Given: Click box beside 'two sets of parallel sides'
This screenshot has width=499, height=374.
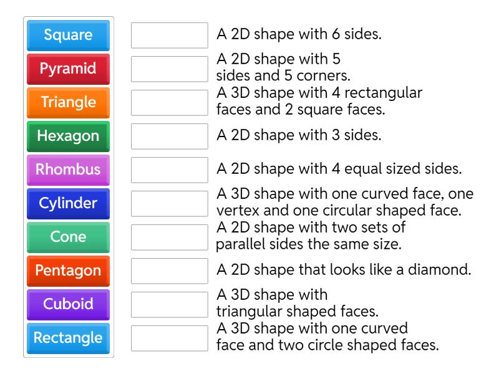Looking at the screenshot, I should point(170,237).
